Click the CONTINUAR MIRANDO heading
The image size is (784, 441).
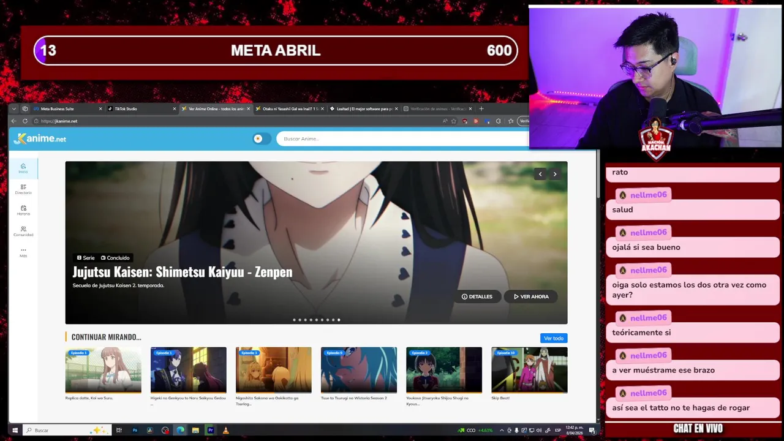click(106, 337)
